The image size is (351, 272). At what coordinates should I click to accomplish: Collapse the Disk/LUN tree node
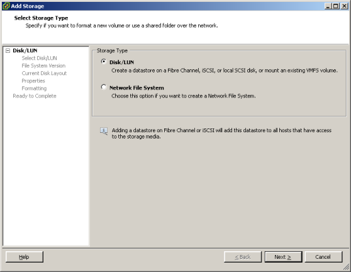point(8,50)
